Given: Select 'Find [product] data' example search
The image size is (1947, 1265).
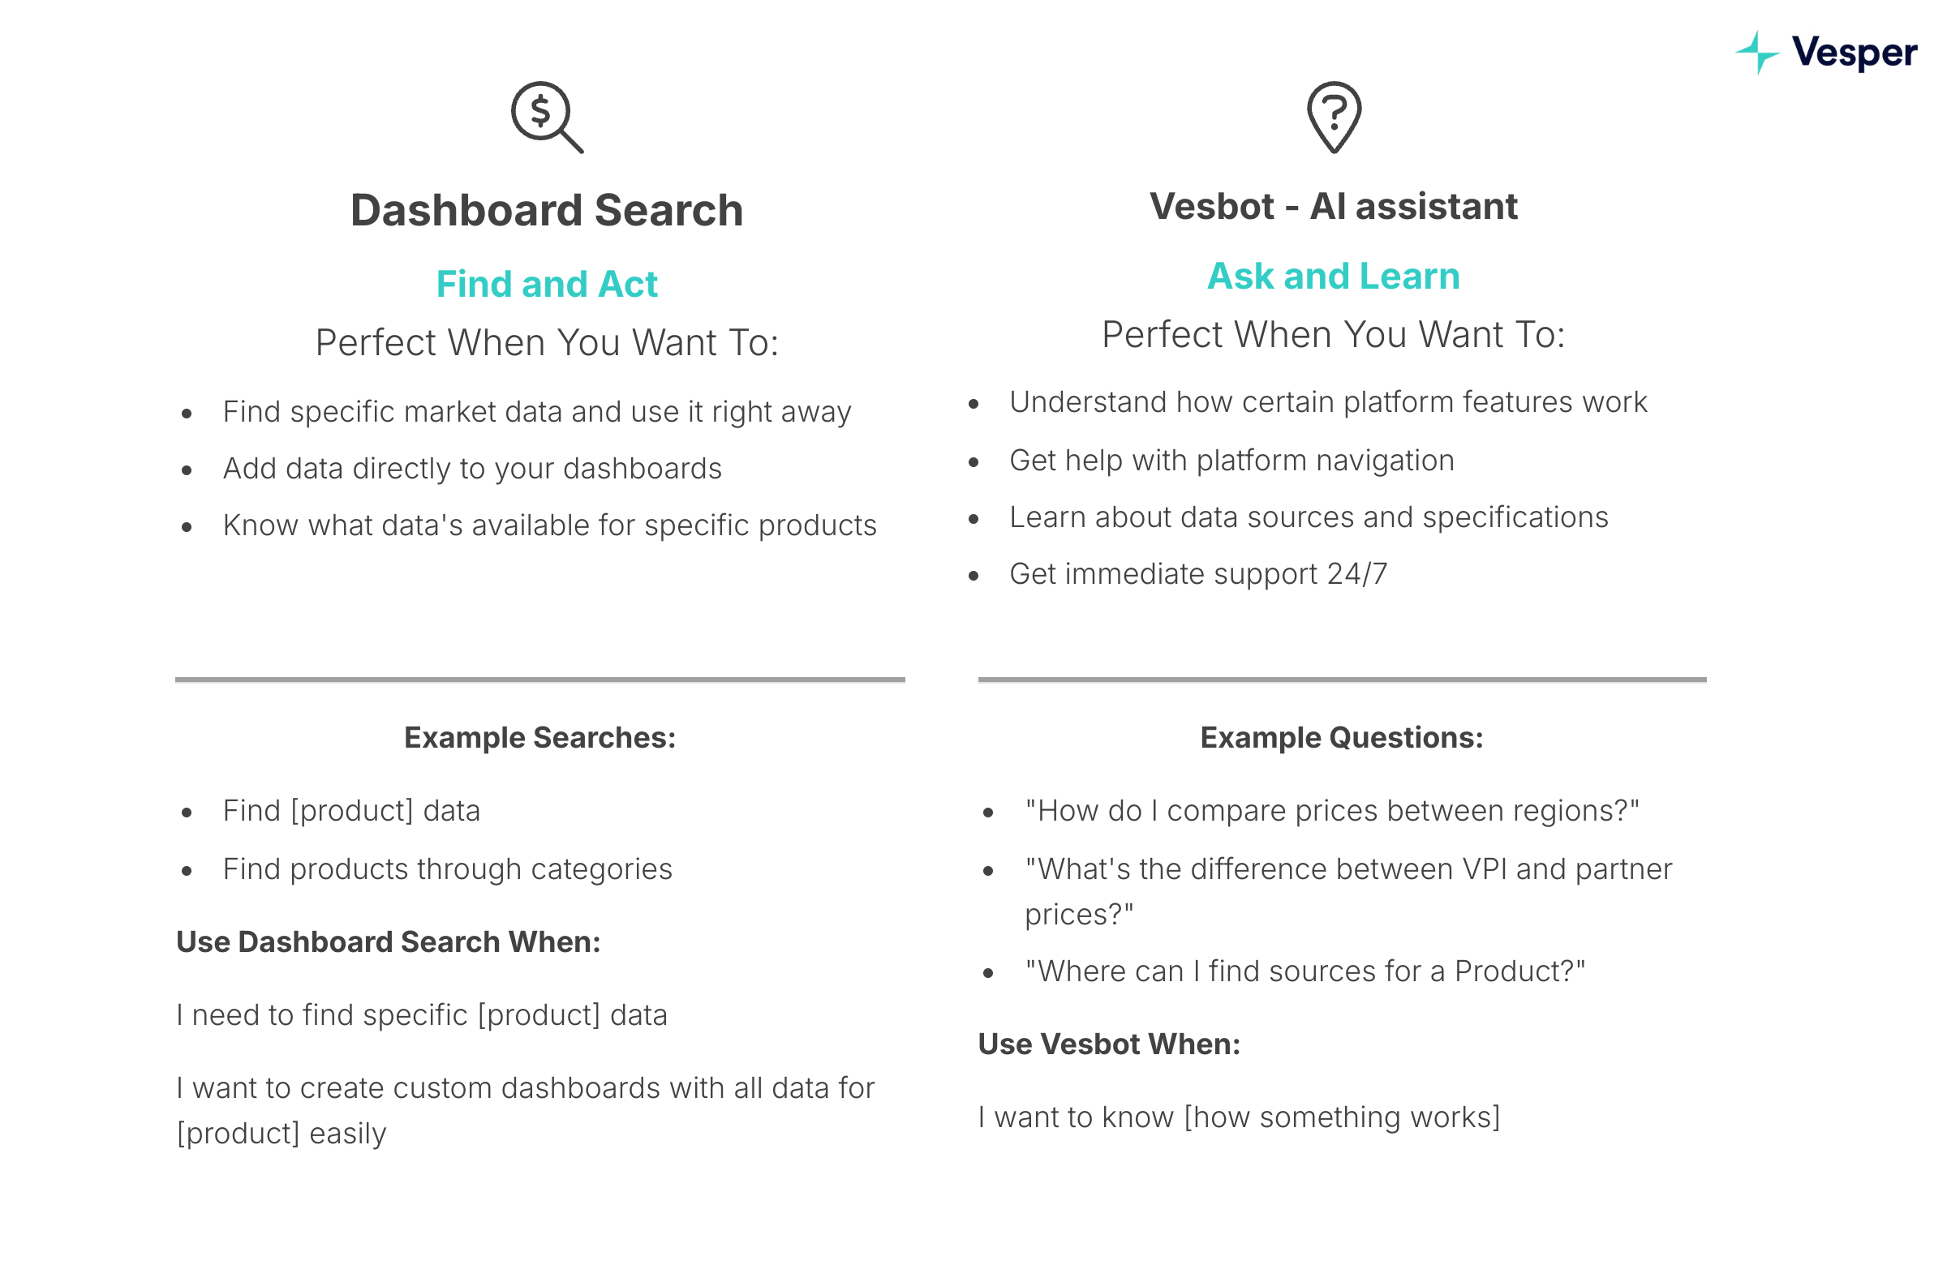Looking at the screenshot, I should (x=352, y=811).
